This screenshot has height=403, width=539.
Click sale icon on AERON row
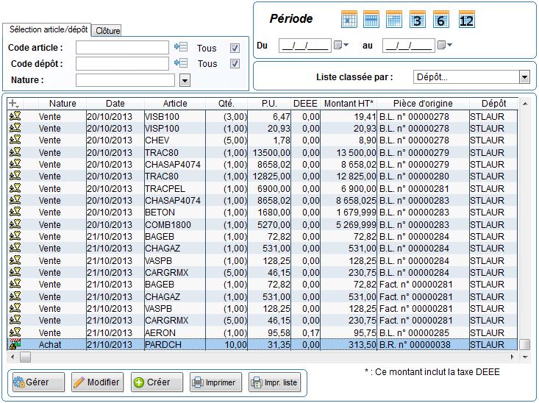[x=15, y=332]
